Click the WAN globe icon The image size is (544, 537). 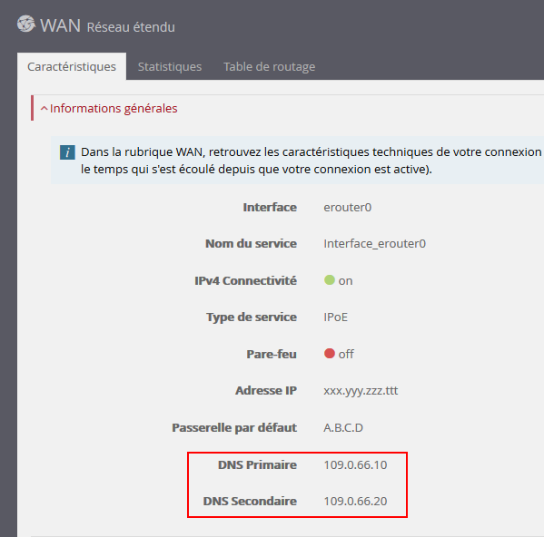click(x=26, y=24)
